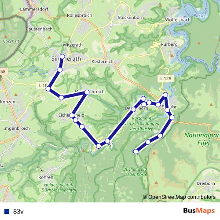Viewport: 220px width, 220px height.
Task: Click the Lammersdorf town label
Action: click(x=34, y=9)
